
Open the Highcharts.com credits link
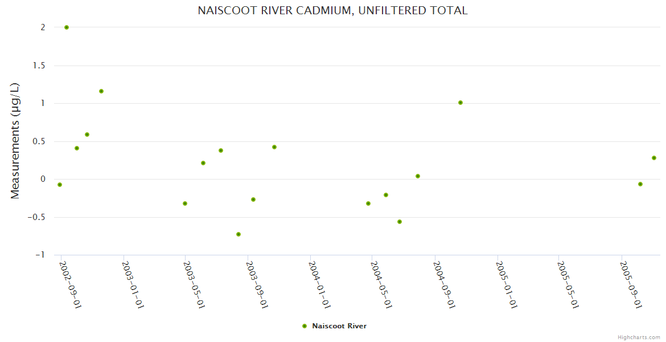(639, 337)
